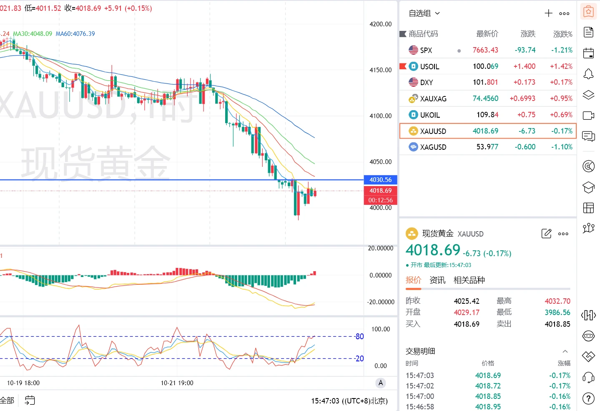Open the XAUUSD detail more options ellipsis
The width and height of the screenshot is (600, 411).
tap(563, 234)
